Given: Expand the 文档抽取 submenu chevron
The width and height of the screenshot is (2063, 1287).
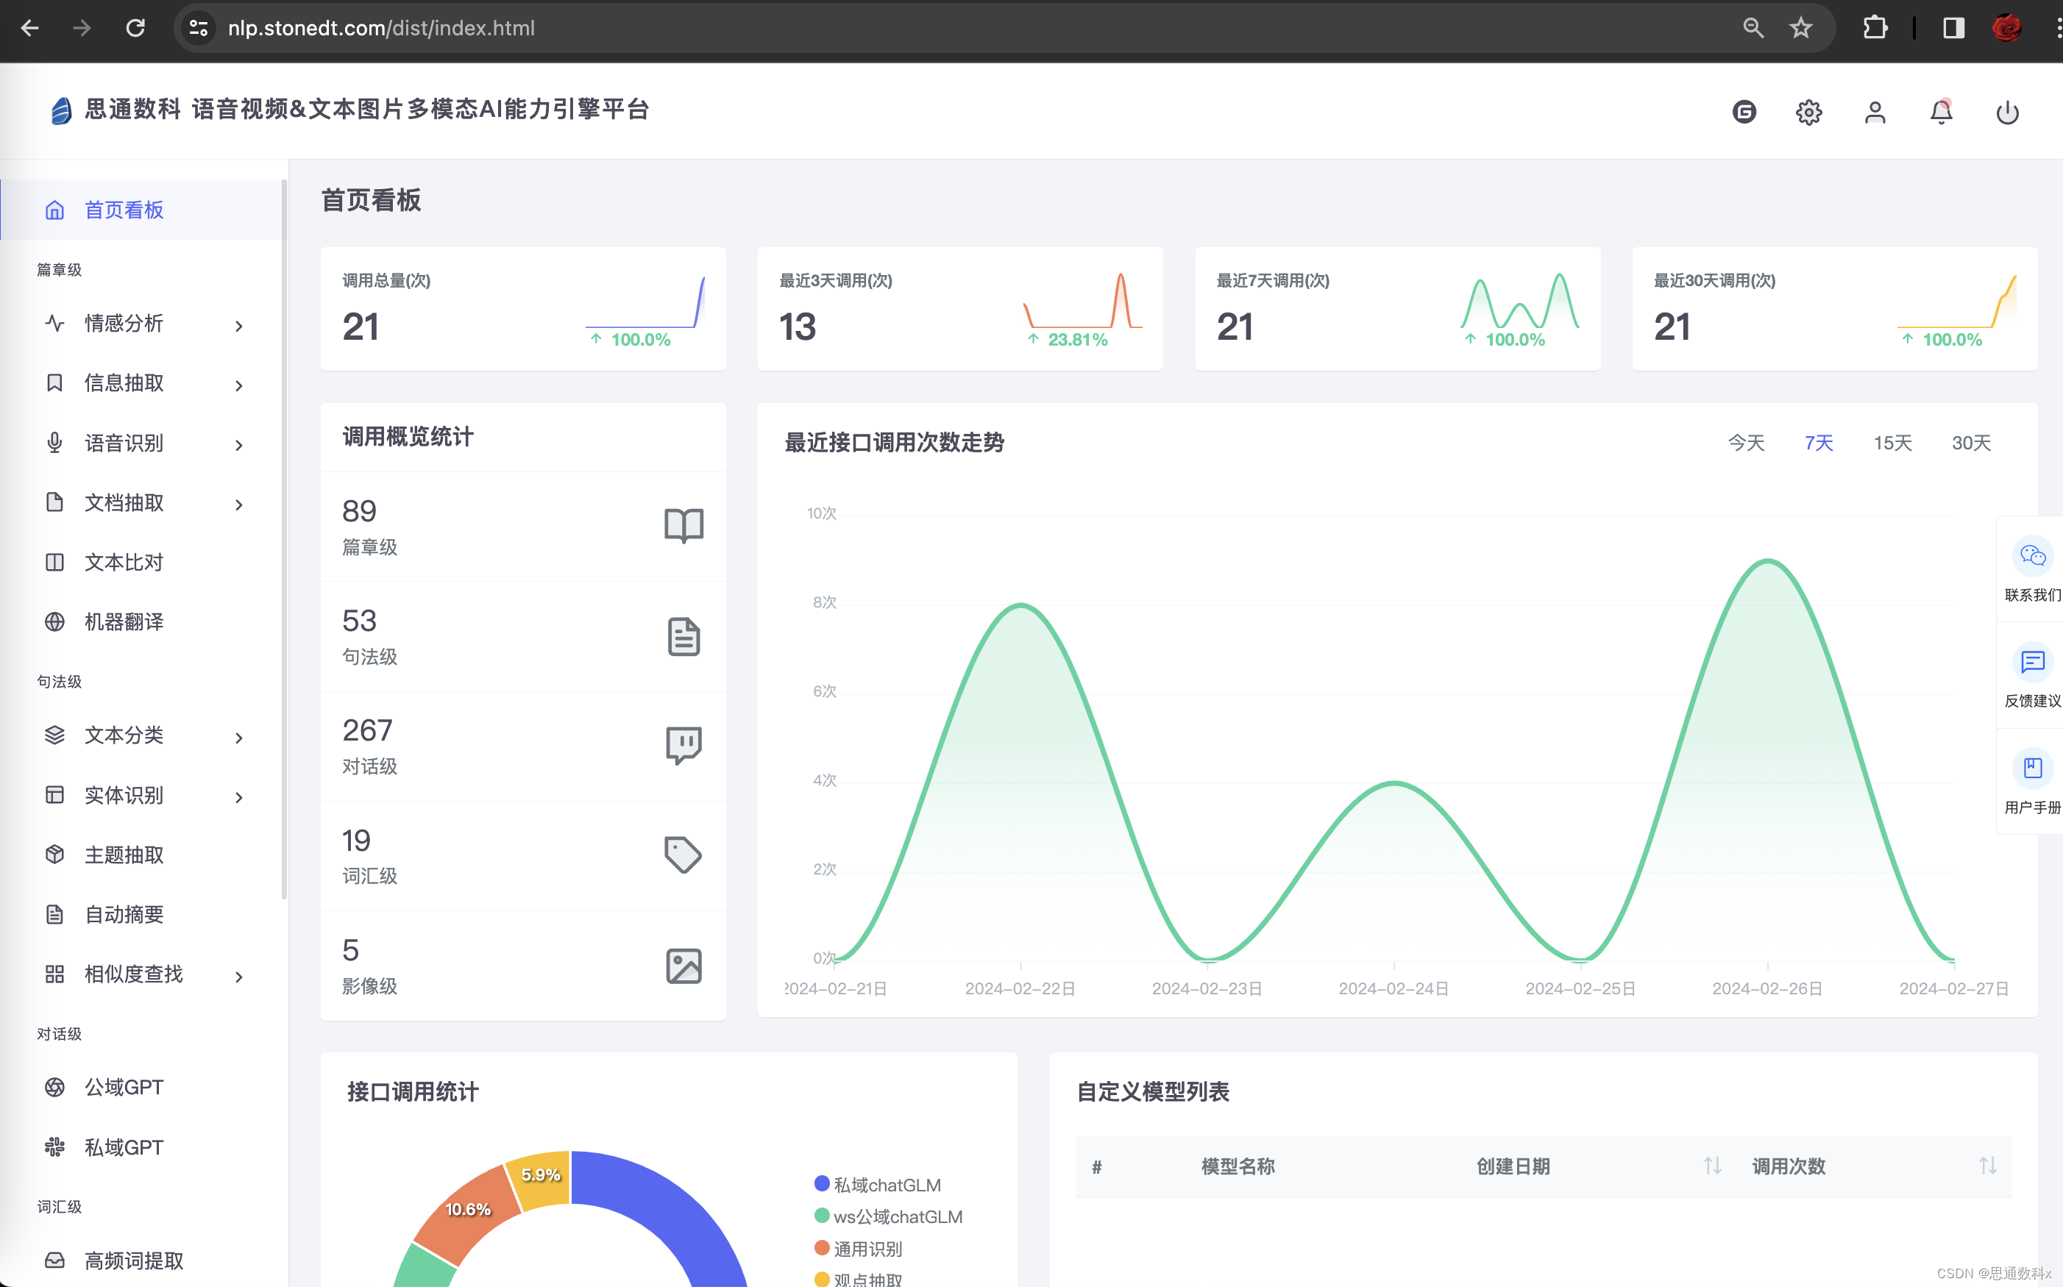Looking at the screenshot, I should (239, 505).
